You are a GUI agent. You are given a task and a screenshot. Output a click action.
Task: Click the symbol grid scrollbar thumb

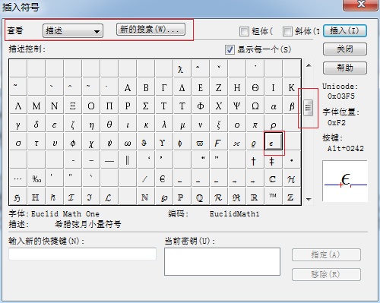308,108
